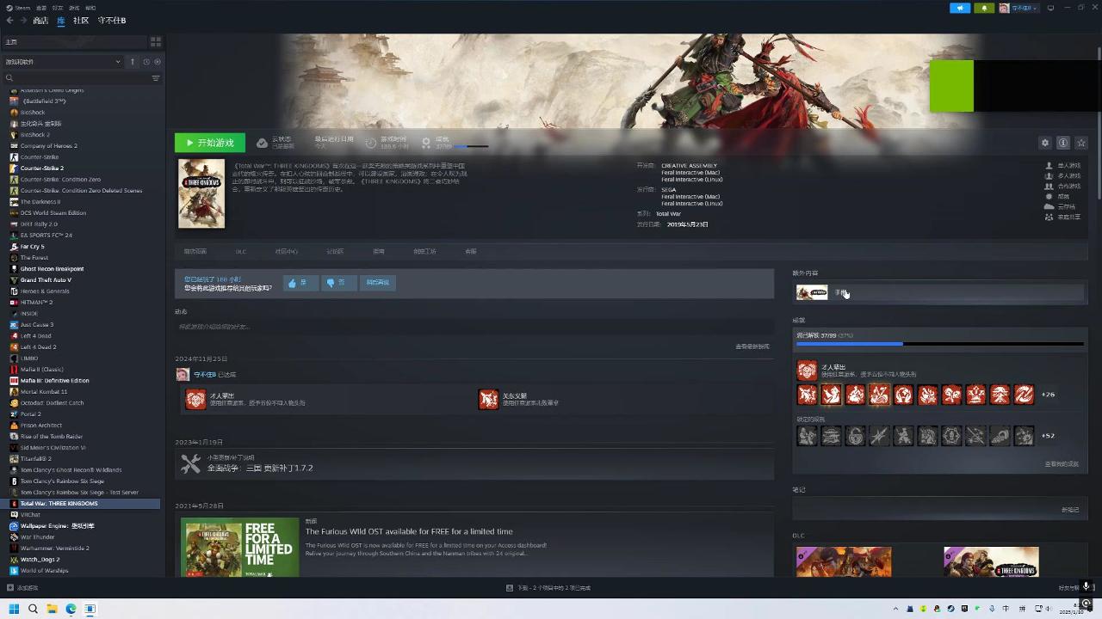Click left DLC thumbnail in DLC section
The image size is (1102, 619).
click(x=844, y=562)
